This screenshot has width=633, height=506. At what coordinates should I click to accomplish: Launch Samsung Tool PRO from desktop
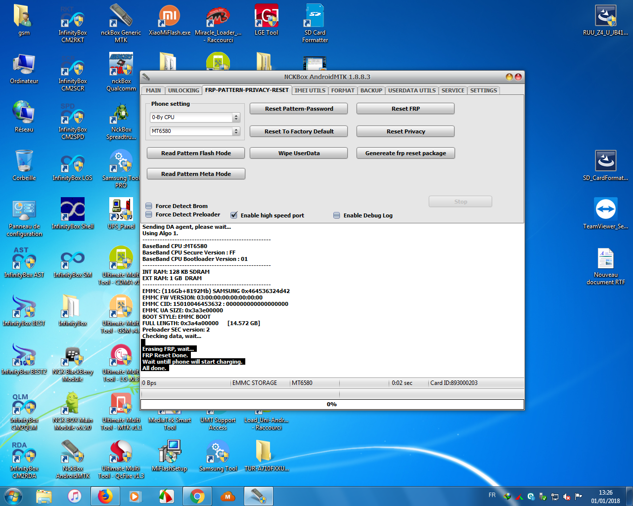point(121,169)
